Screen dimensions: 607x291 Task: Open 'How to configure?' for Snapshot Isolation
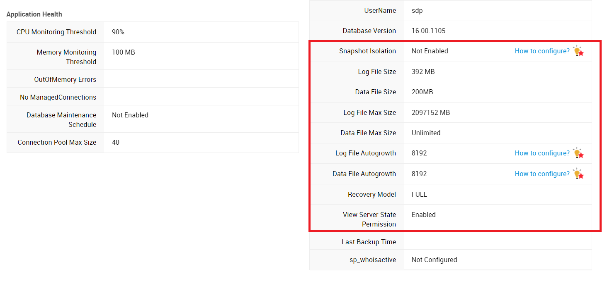pos(542,51)
